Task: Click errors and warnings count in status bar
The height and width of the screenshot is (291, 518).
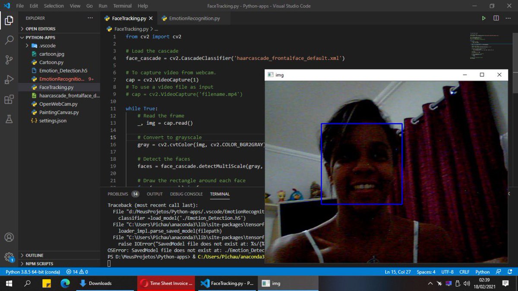Action: 77,272
